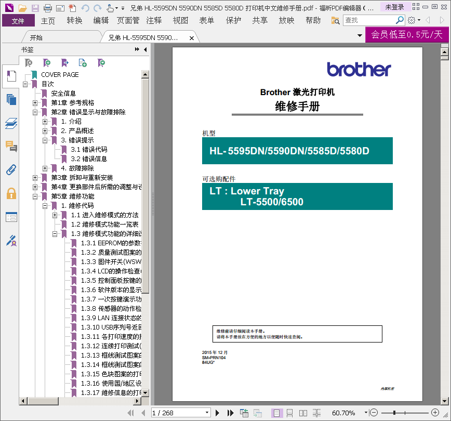Click the 会员低至0.5元/天 promo button

[407, 34]
